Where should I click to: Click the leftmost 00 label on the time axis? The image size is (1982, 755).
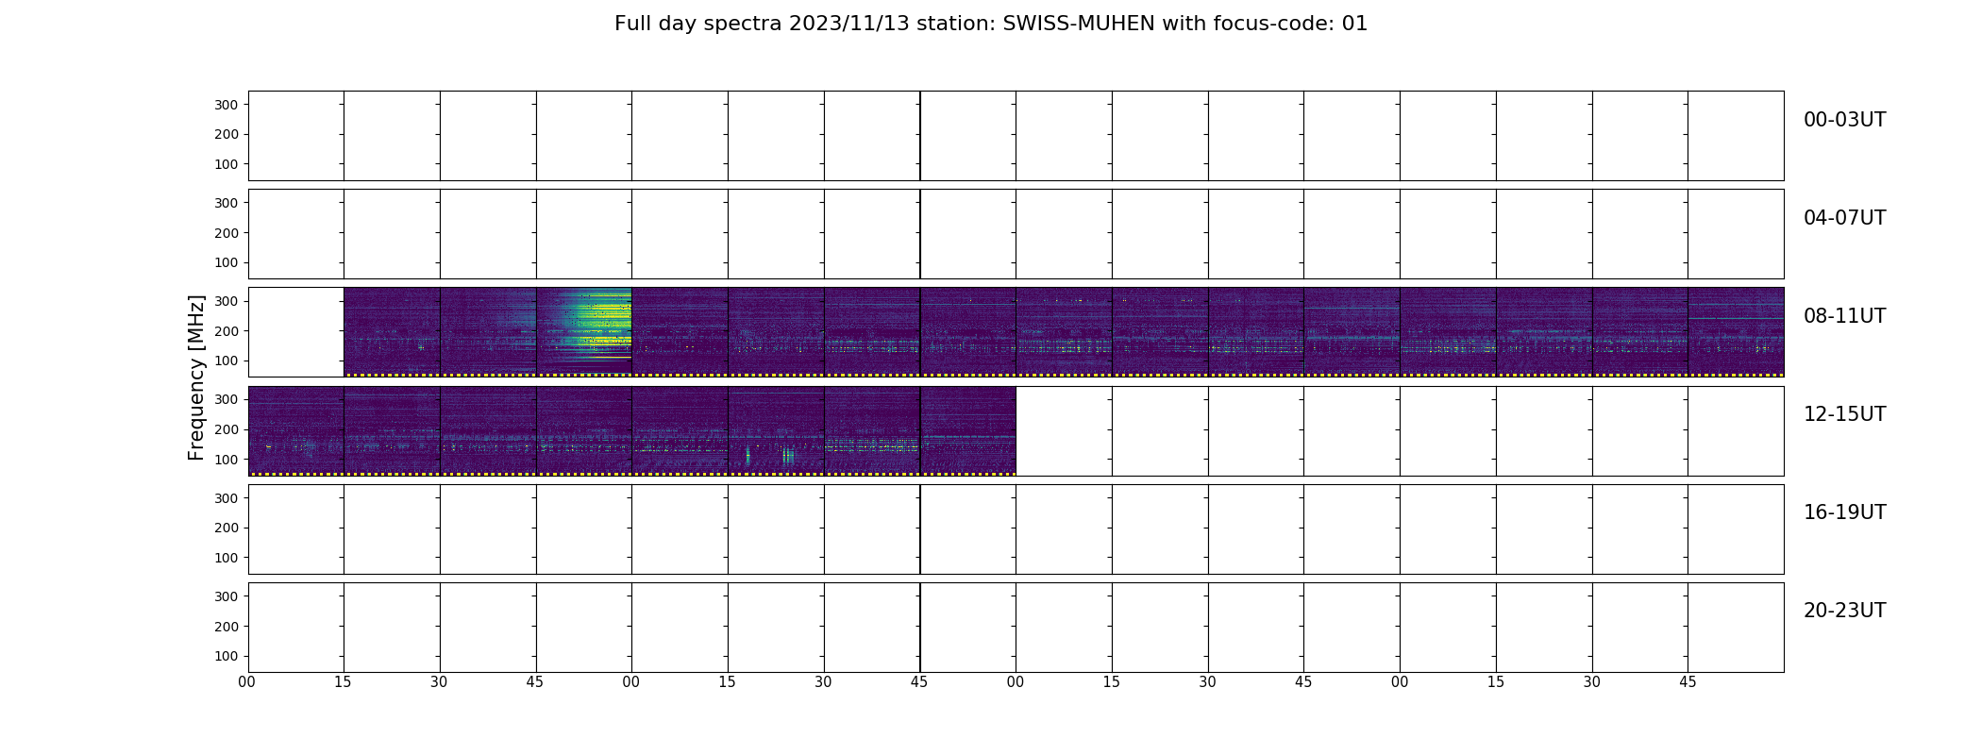click(x=247, y=682)
